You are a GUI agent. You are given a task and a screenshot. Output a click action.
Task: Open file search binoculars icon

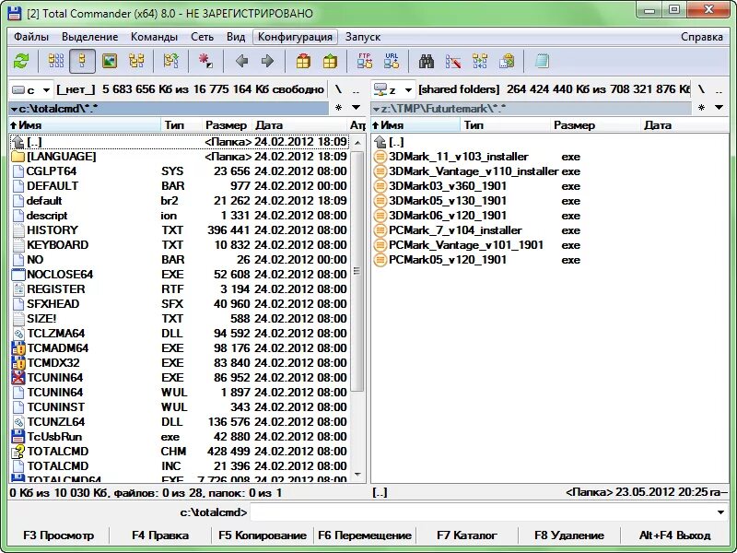pyautogui.click(x=427, y=61)
